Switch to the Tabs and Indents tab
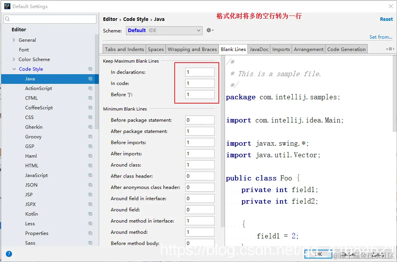Screen dimensions: 397x262 [x=124, y=49]
